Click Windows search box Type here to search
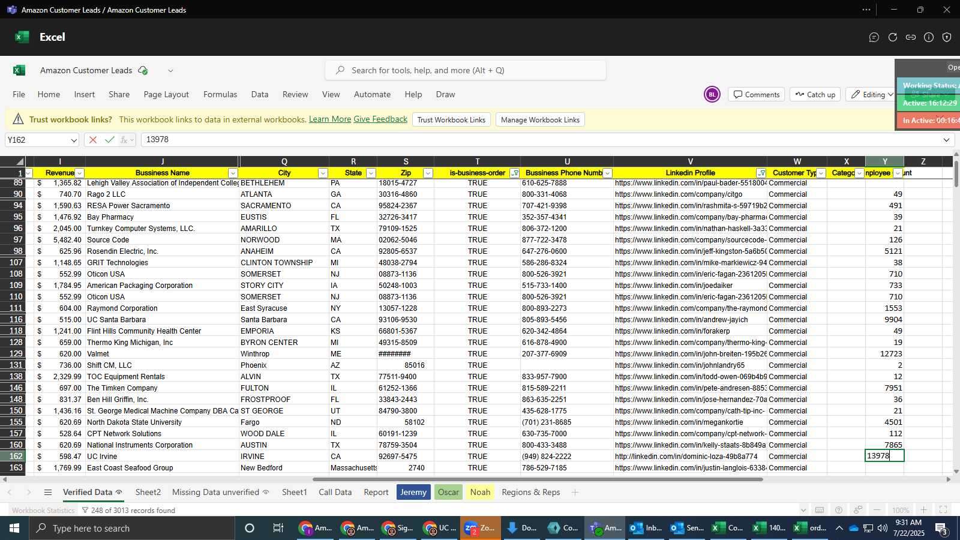 coord(132,528)
